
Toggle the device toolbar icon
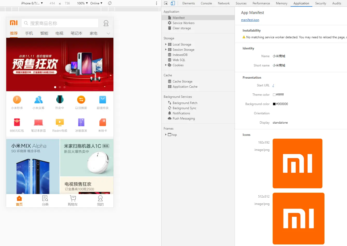(173, 3)
